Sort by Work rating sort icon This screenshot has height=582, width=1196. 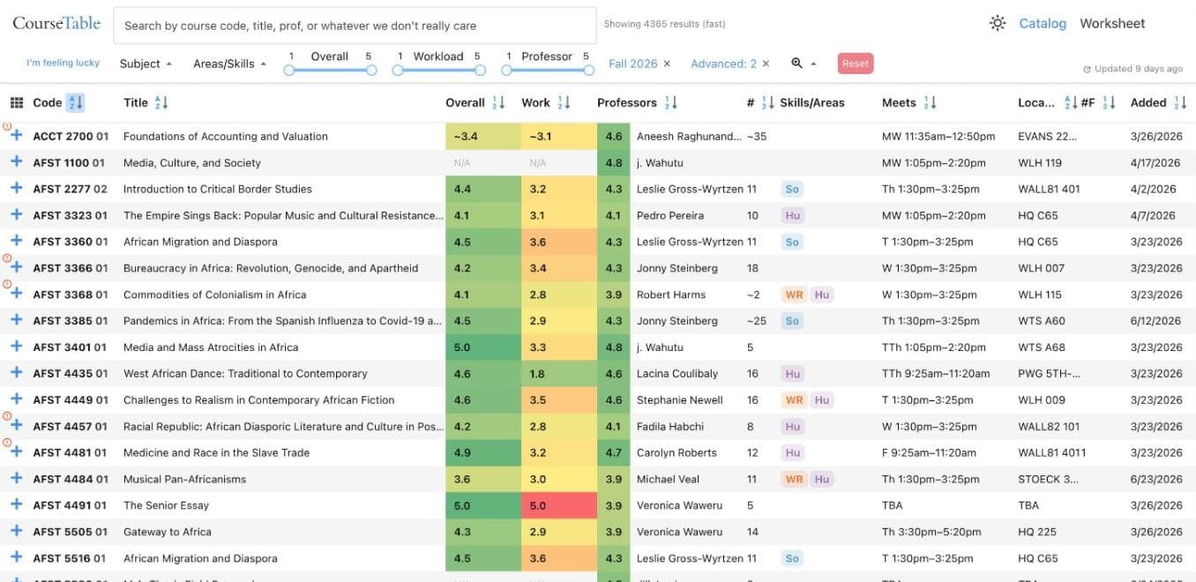(564, 103)
